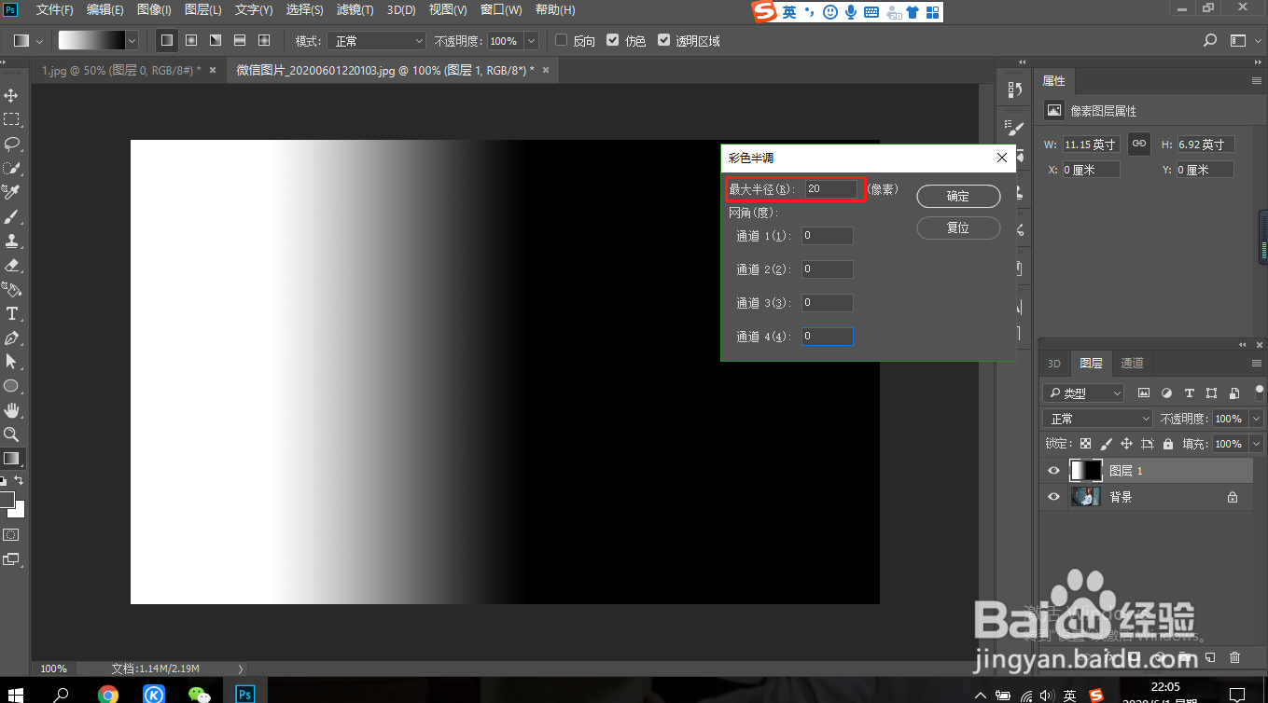Expand layer 不透明度 slider arrow
The image size is (1268, 703).
coord(1256,419)
